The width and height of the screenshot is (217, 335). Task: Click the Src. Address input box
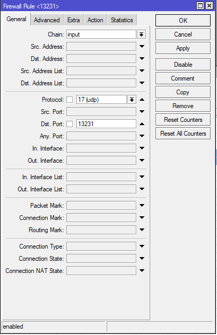[x=101, y=46]
